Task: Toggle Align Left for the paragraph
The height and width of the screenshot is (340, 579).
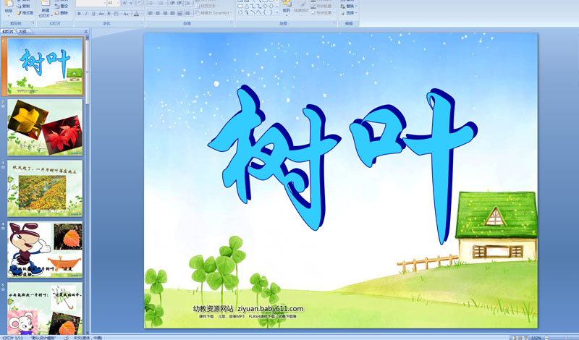Action: click(x=151, y=13)
